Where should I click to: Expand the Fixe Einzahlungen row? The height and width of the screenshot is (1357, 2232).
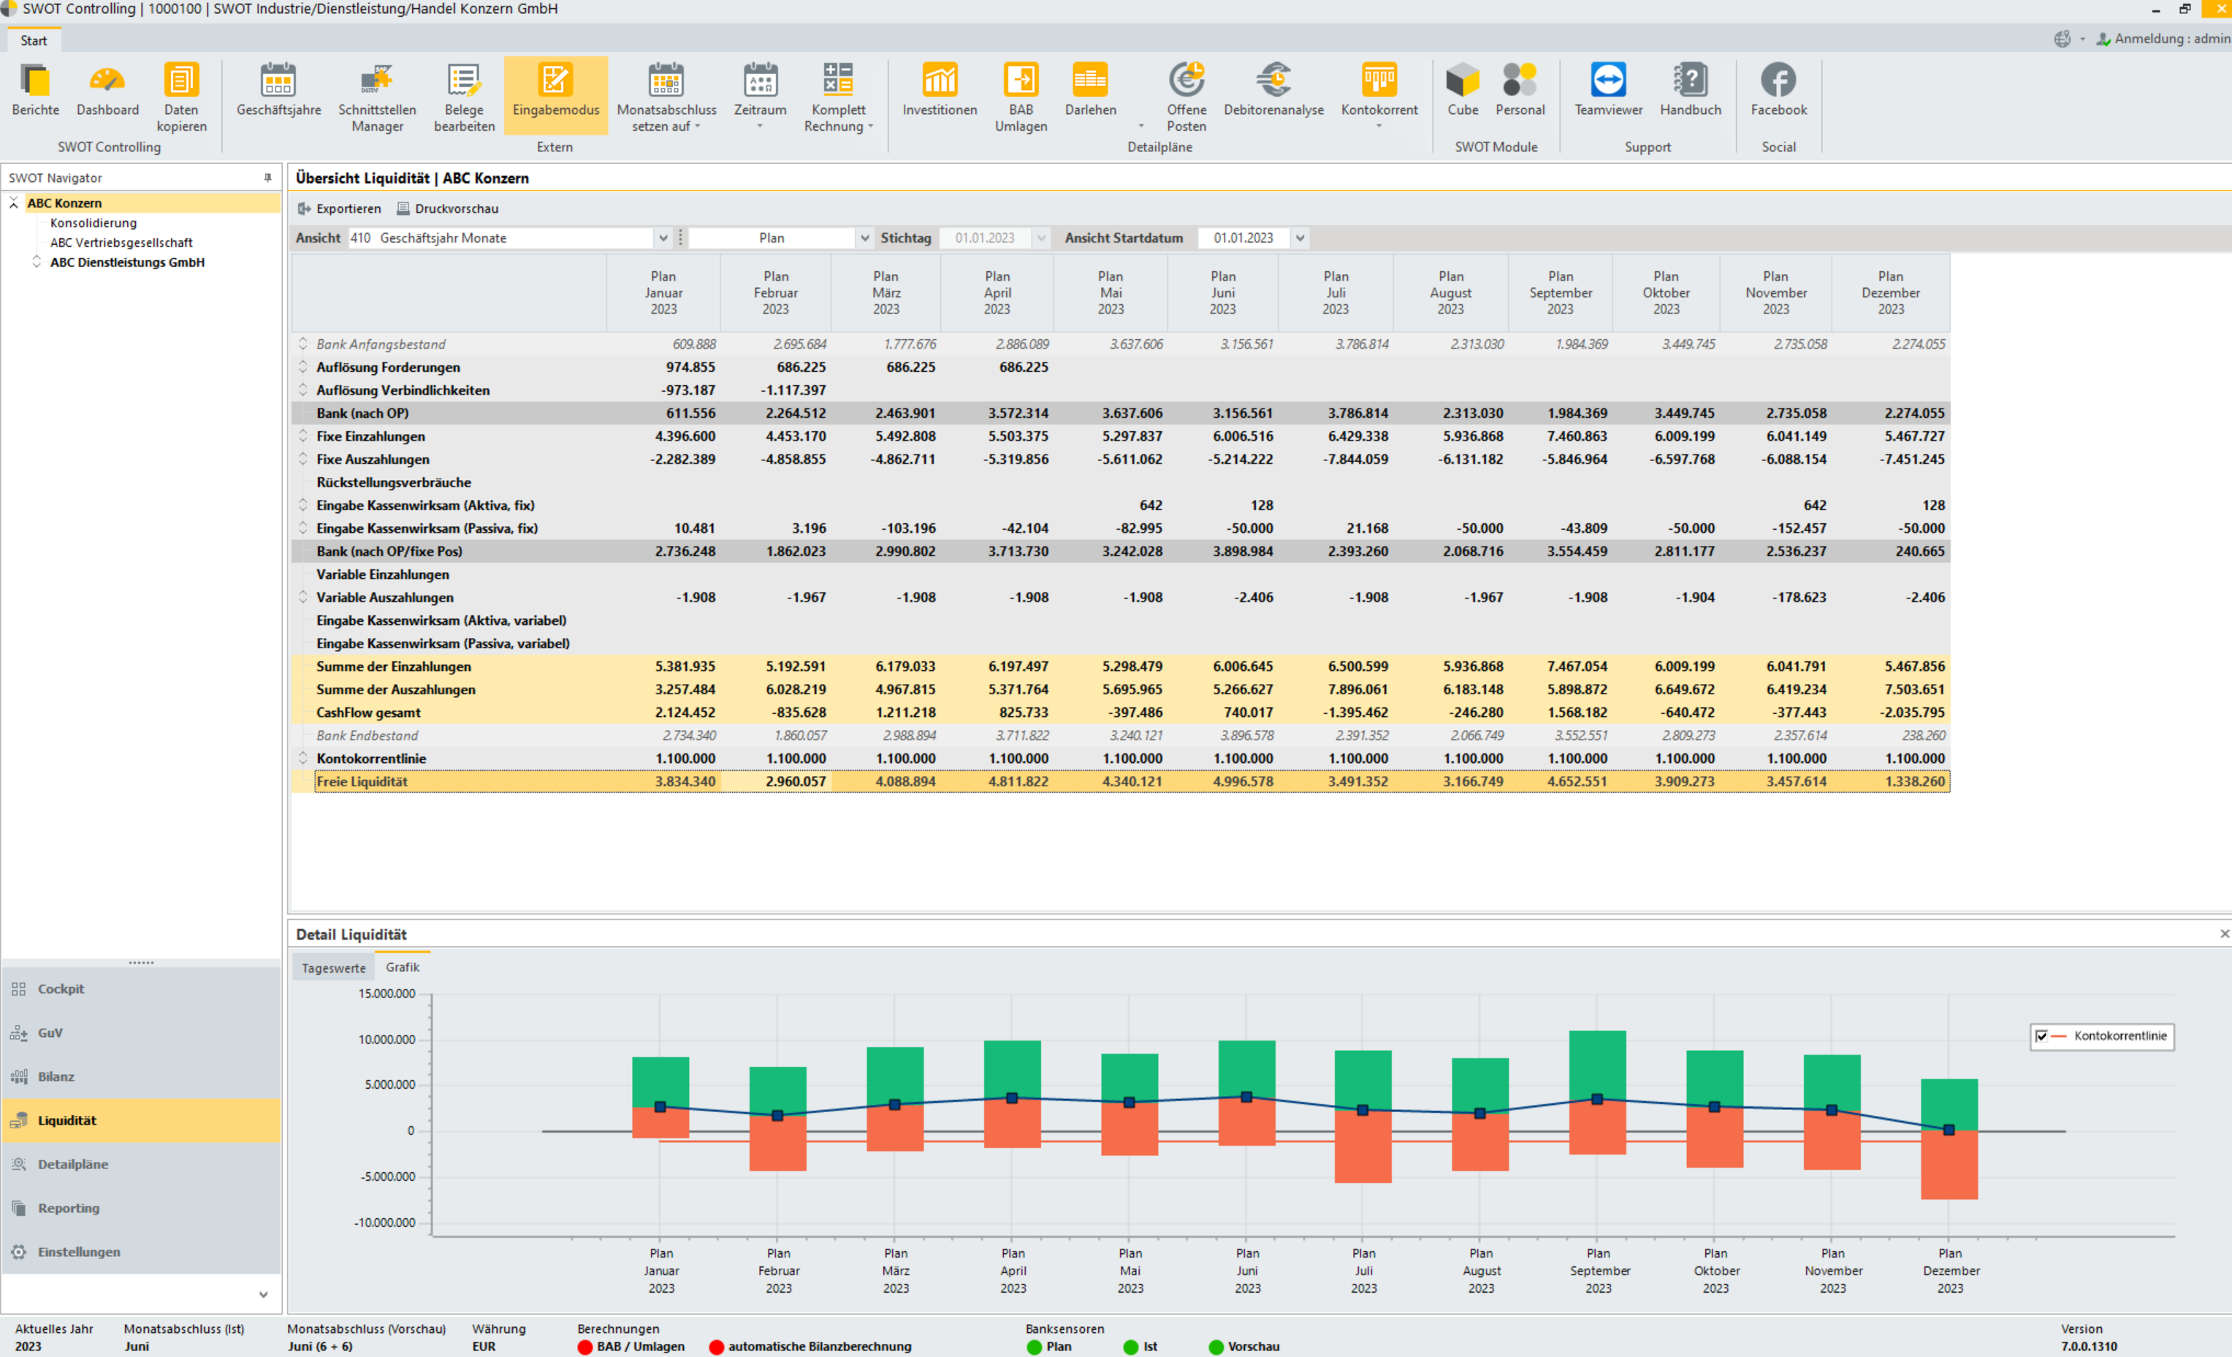click(303, 436)
